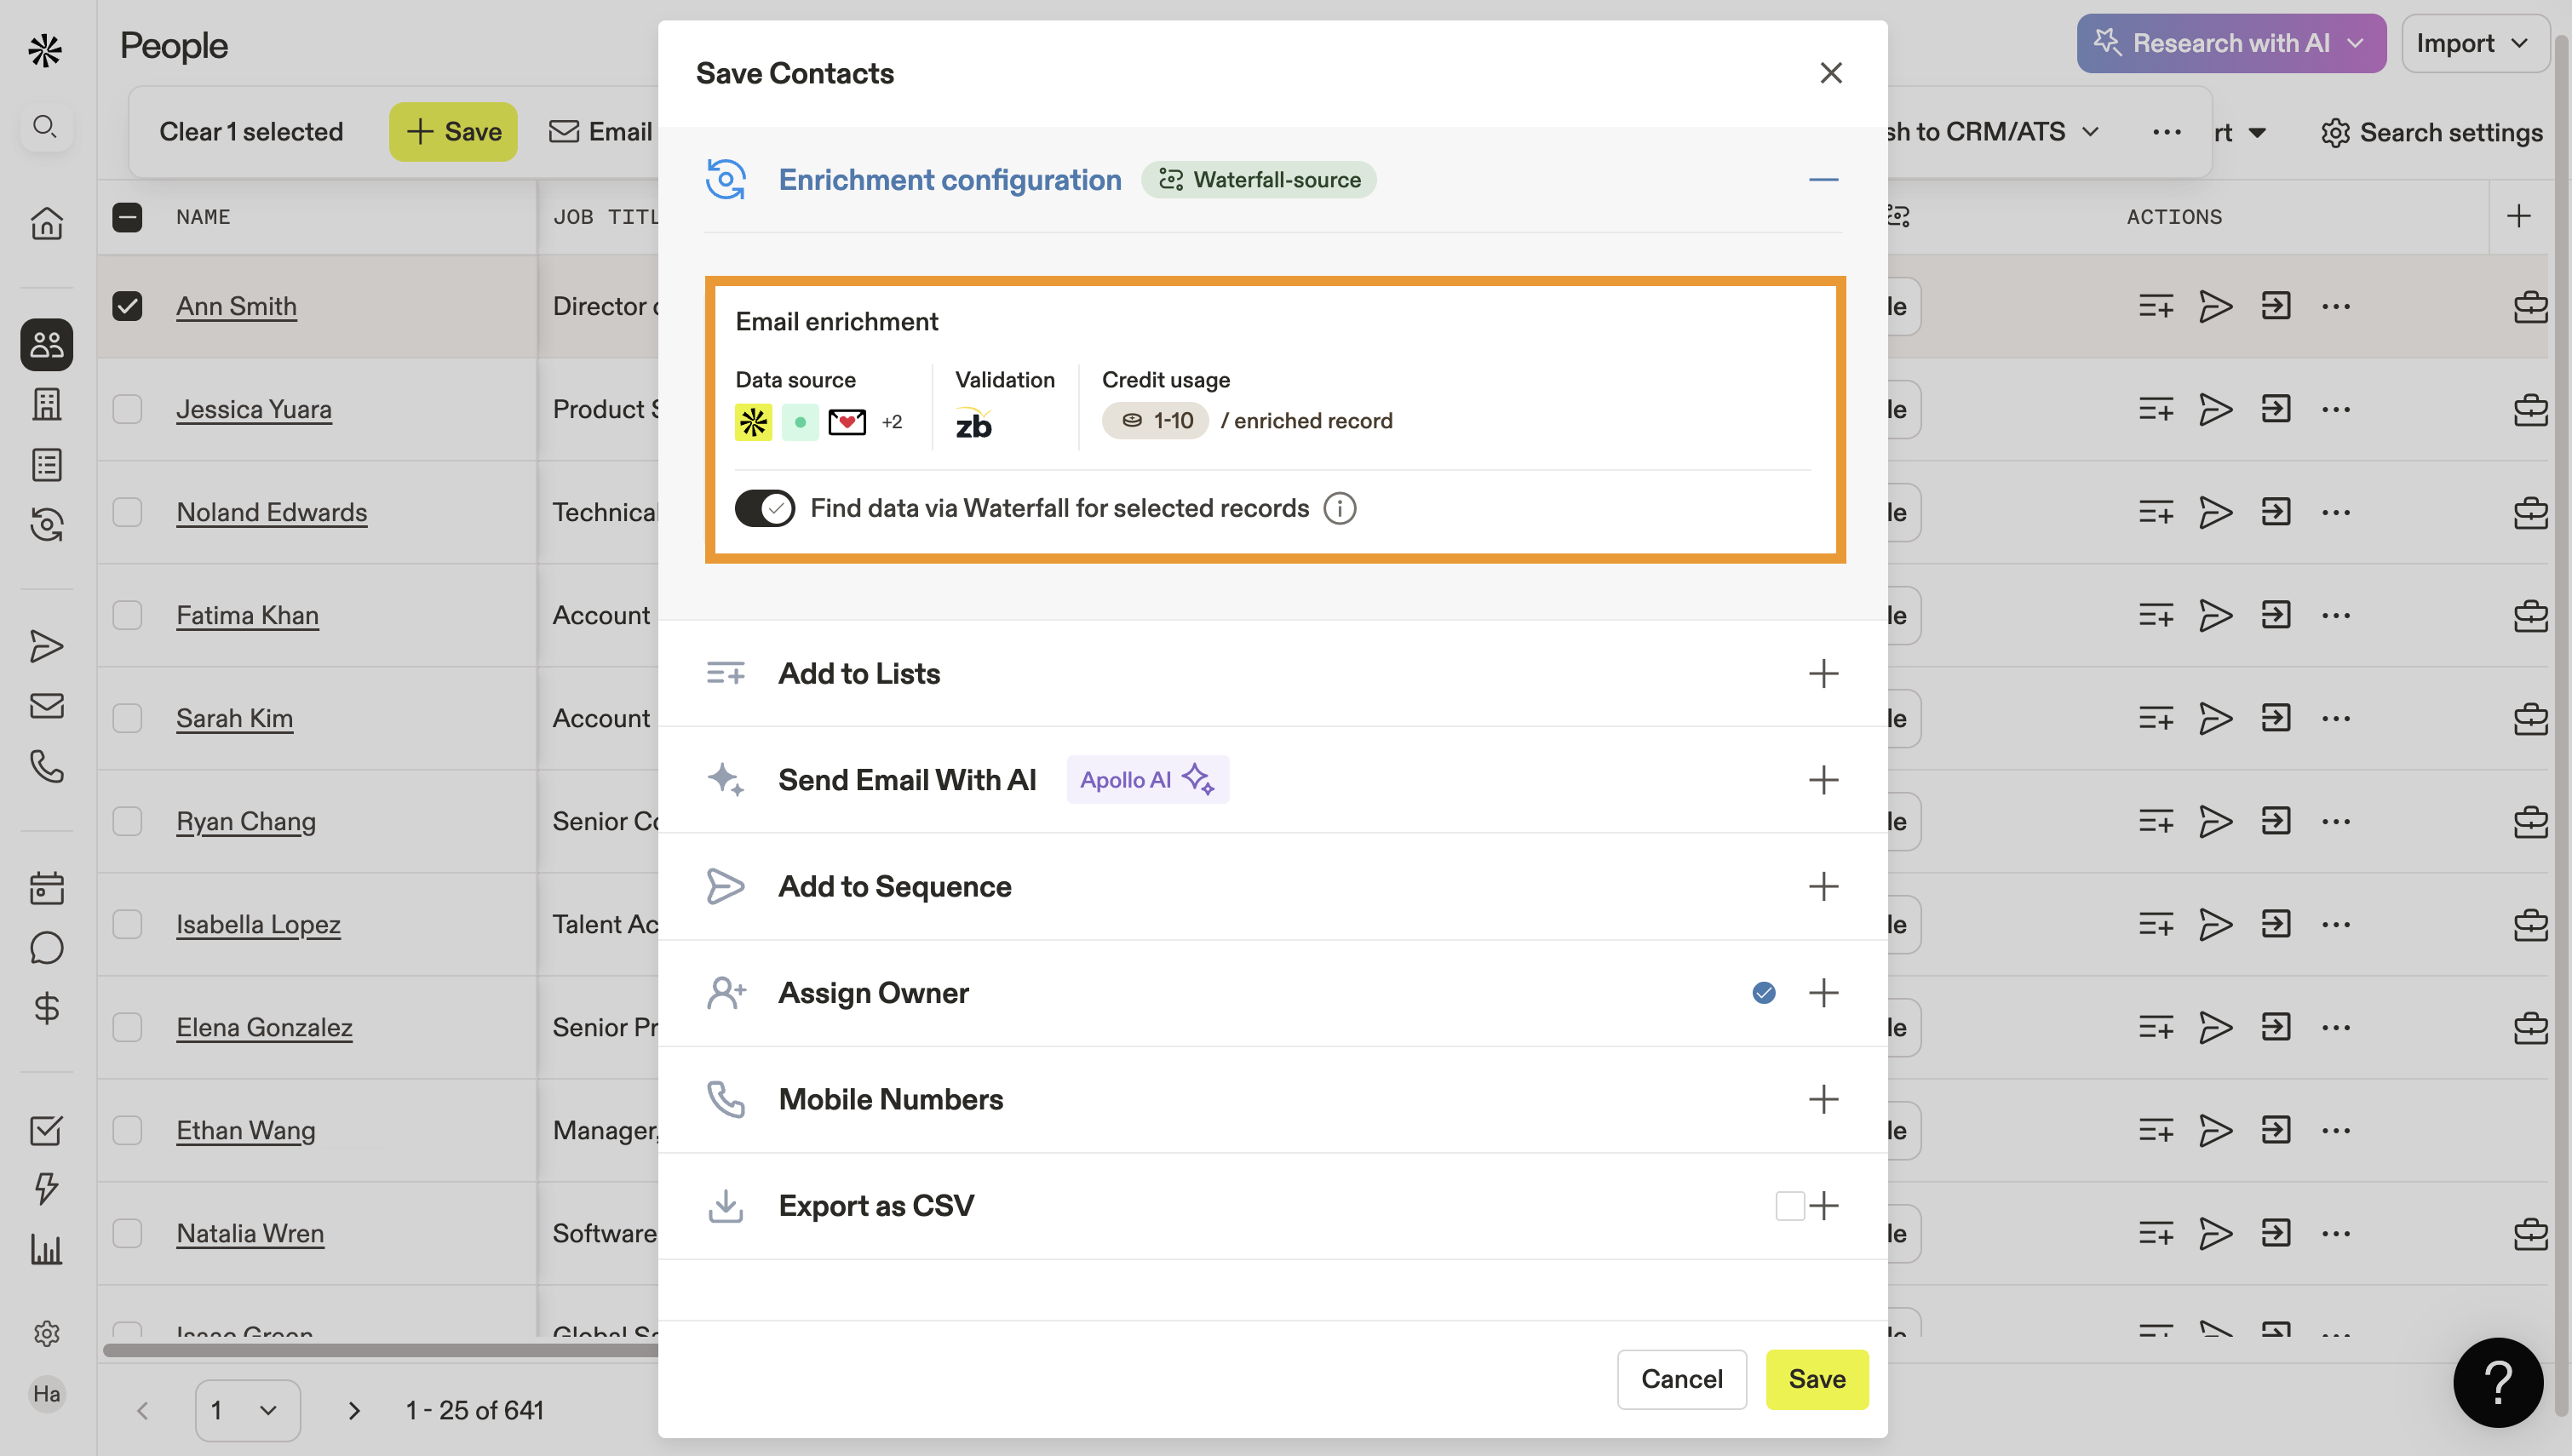Expand the Add to Sequence section

pos(1823,886)
